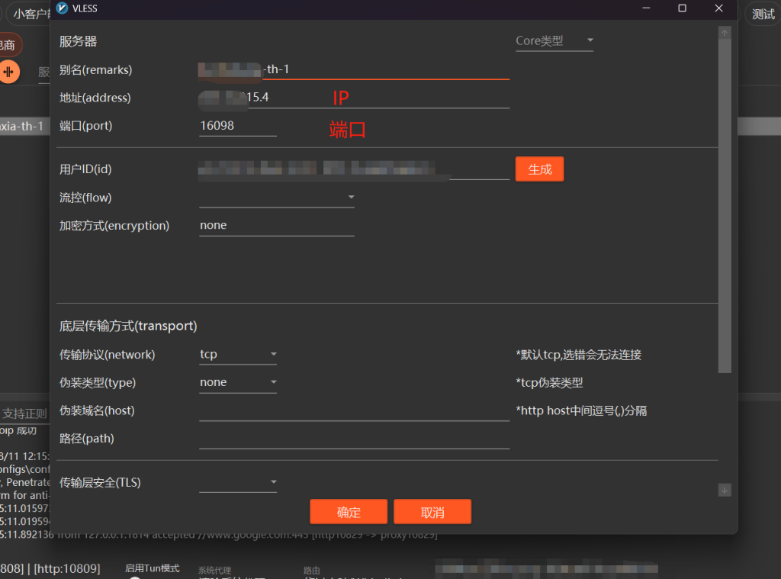The width and height of the screenshot is (781, 579).
Task: Click the 端口(port) field showing 16098
Action: click(x=237, y=126)
